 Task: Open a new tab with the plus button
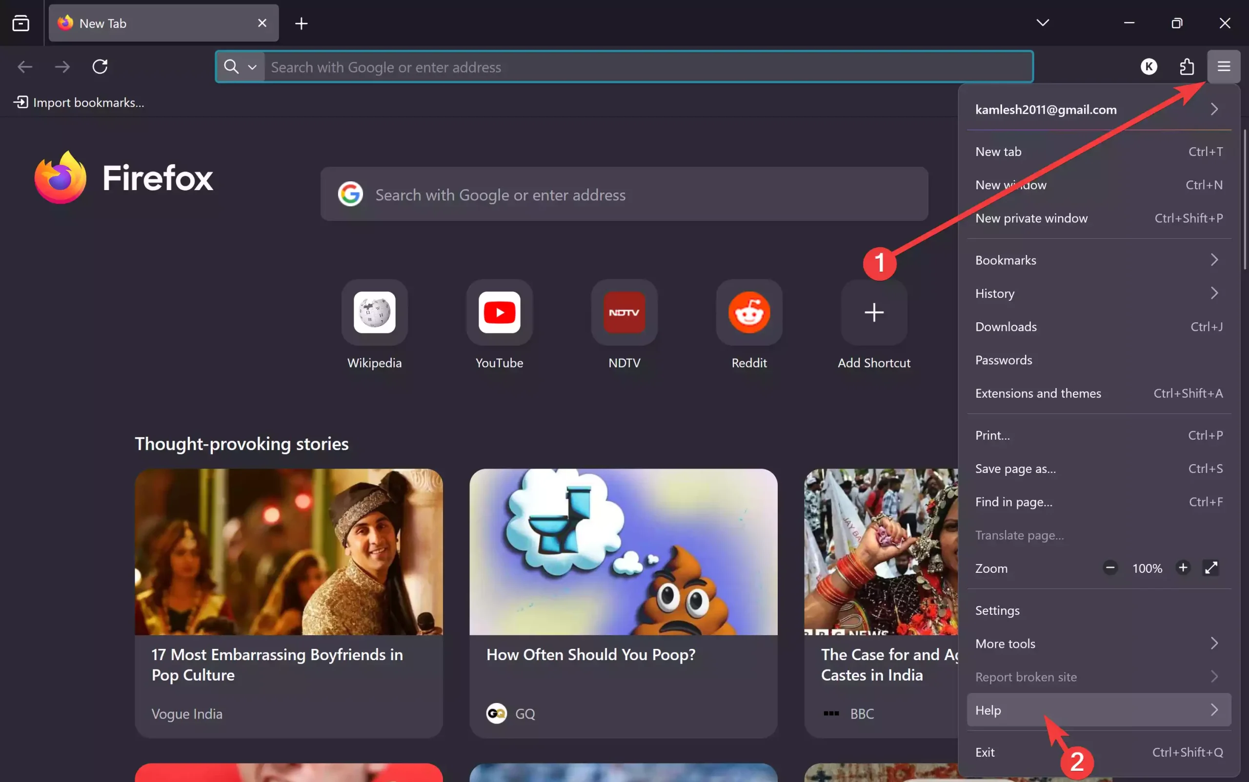click(301, 23)
